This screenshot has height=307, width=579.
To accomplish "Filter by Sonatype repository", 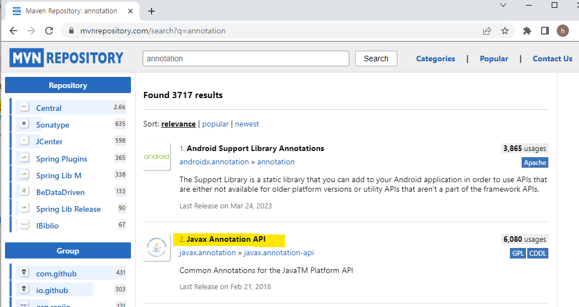I will click(53, 125).
